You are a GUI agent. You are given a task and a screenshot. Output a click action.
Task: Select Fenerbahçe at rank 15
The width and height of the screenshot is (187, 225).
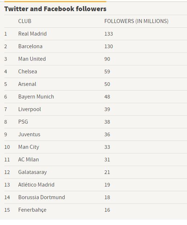tap(32, 210)
